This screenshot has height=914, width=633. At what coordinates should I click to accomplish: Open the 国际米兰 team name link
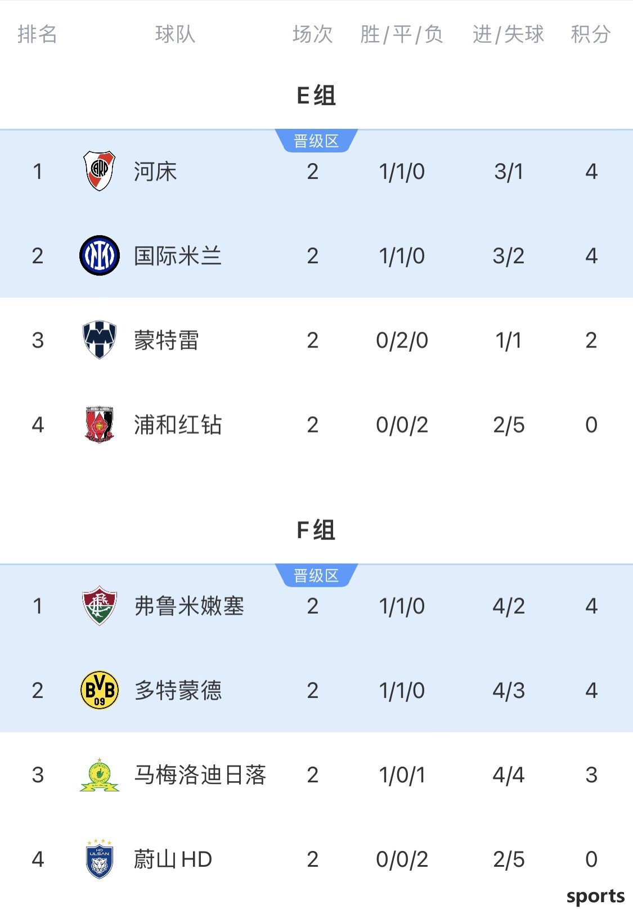[178, 256]
